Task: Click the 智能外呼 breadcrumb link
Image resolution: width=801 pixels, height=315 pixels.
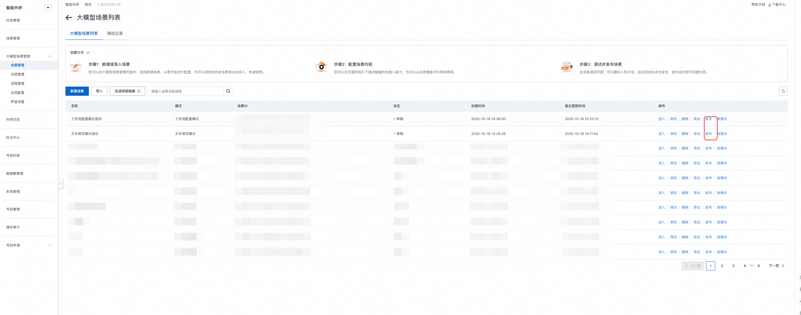Action: point(72,4)
